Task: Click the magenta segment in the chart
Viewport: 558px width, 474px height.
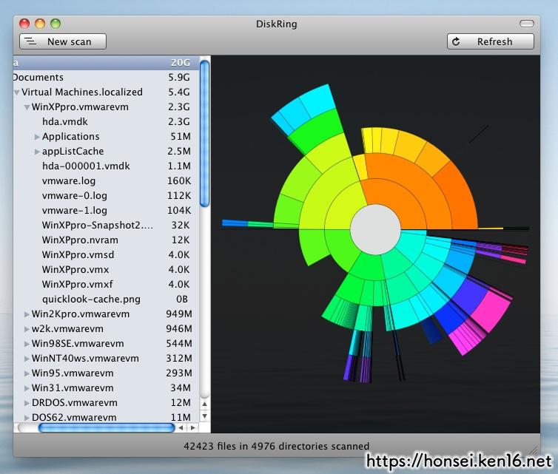Action: pos(488,311)
